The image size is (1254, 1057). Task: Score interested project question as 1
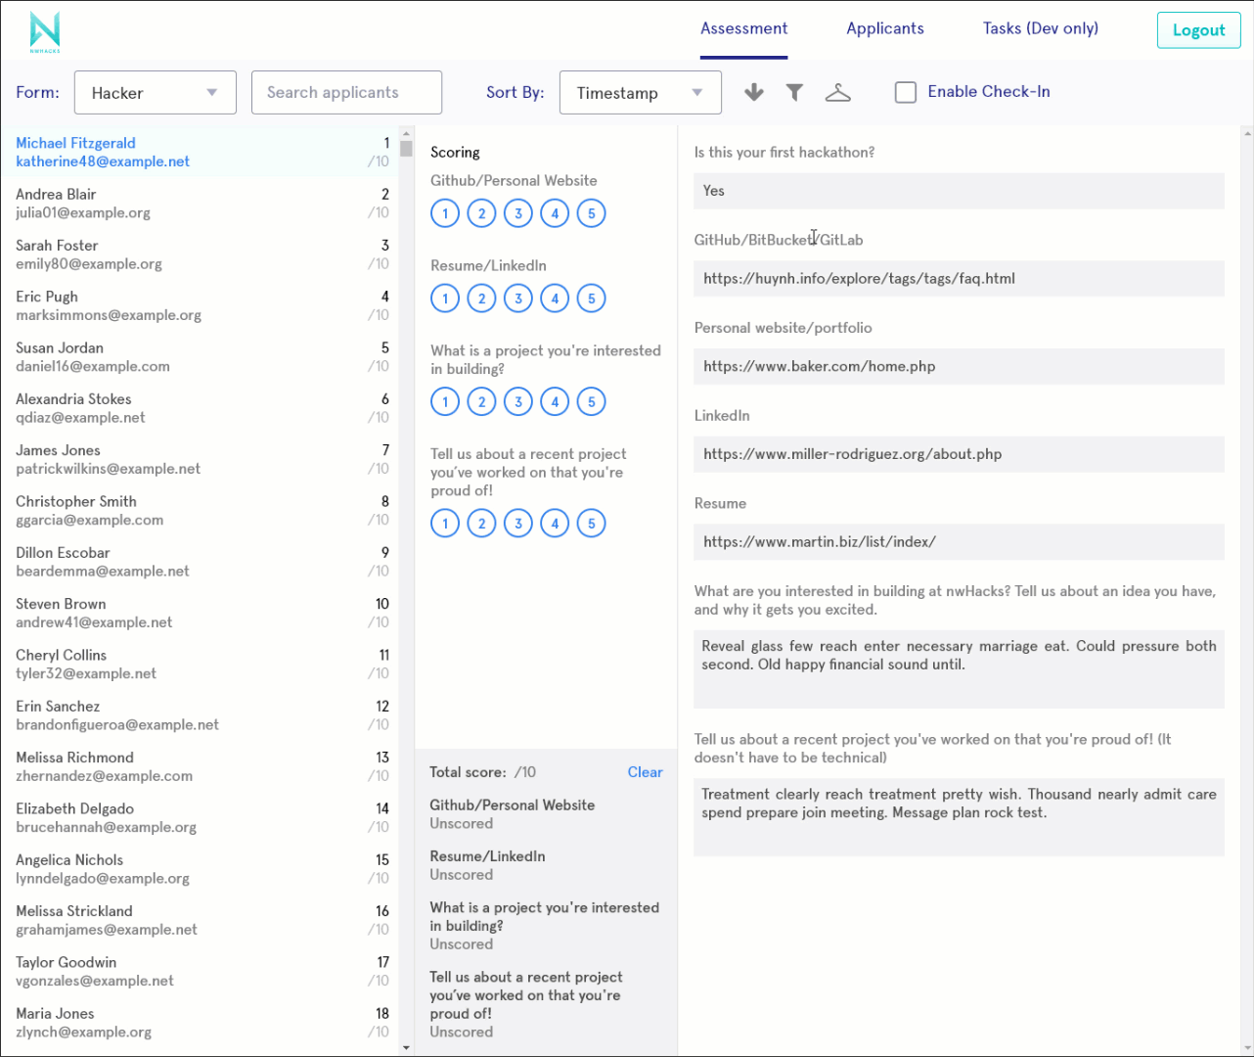[445, 401]
